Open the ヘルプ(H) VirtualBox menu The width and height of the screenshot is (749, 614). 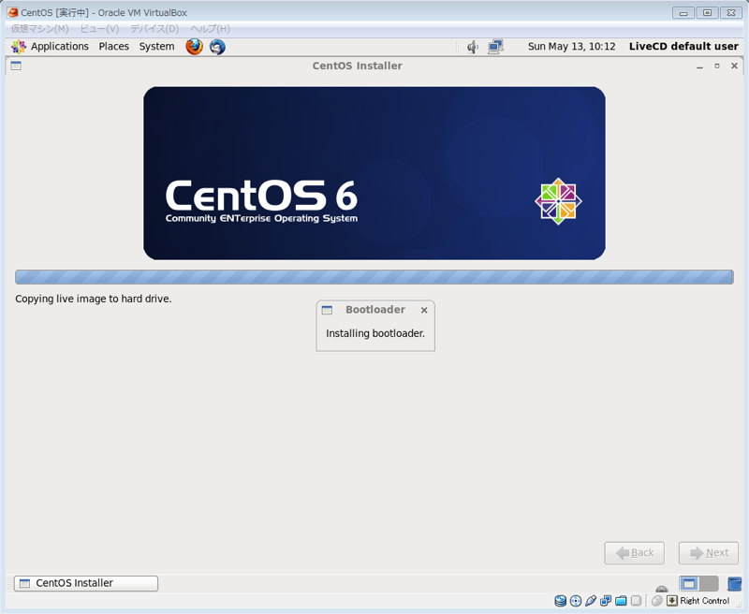click(210, 29)
